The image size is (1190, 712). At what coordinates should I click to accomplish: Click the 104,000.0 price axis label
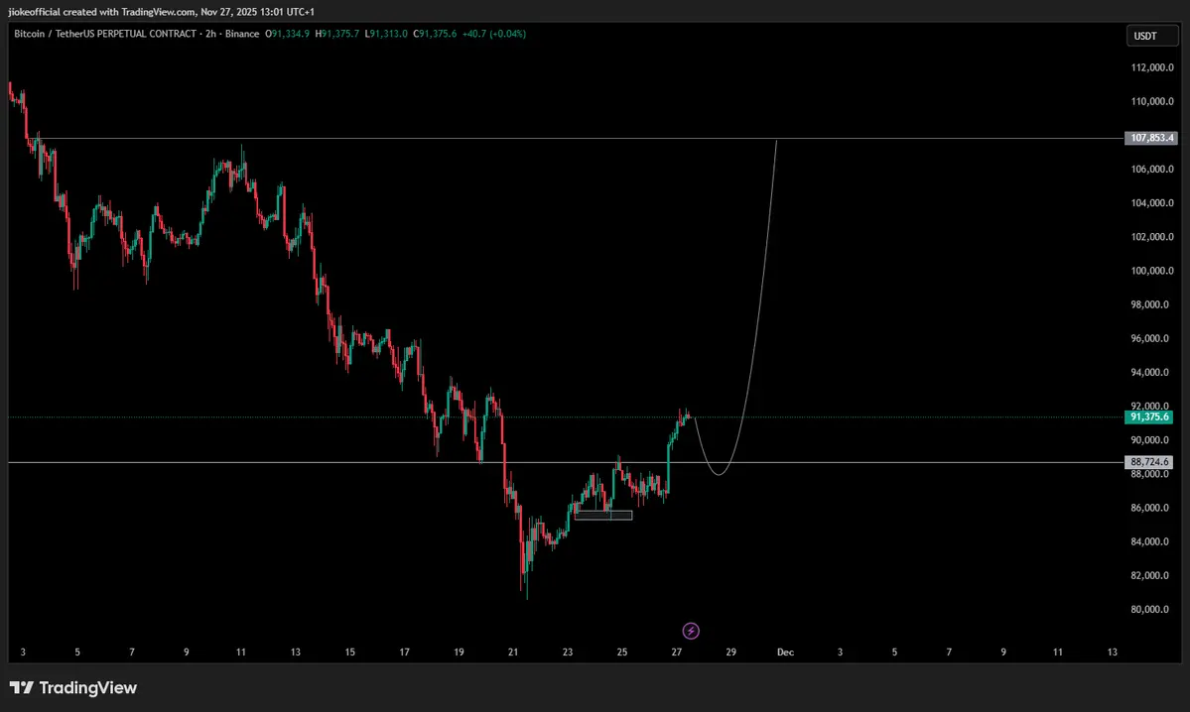[1152, 203]
